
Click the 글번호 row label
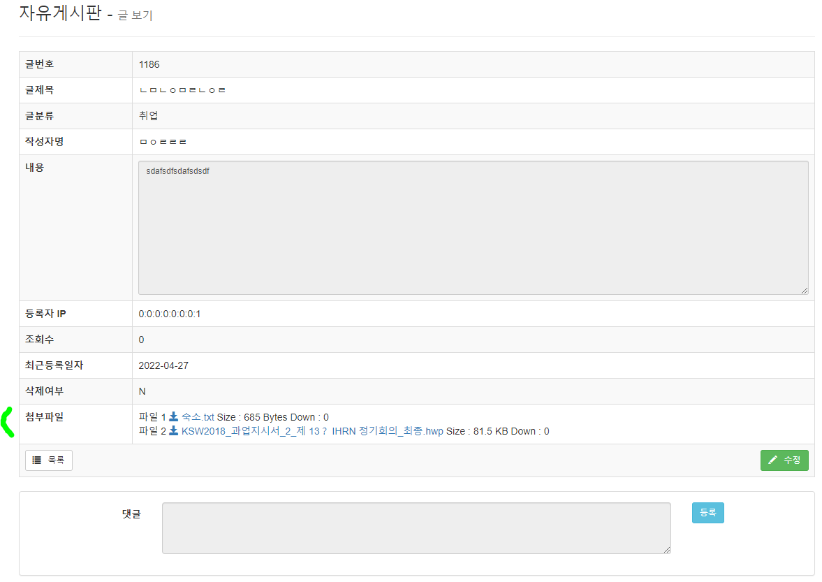(x=39, y=64)
